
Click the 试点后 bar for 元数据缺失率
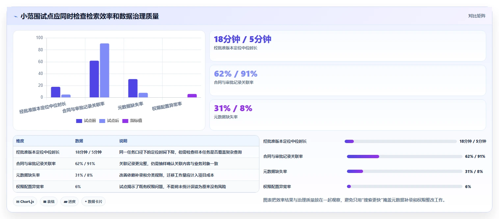coord(143,95)
